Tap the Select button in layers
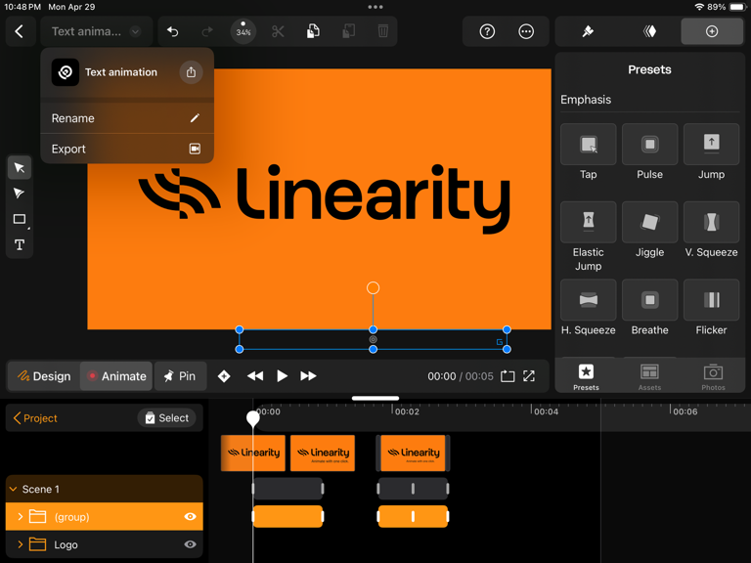751x563 pixels. pos(166,418)
